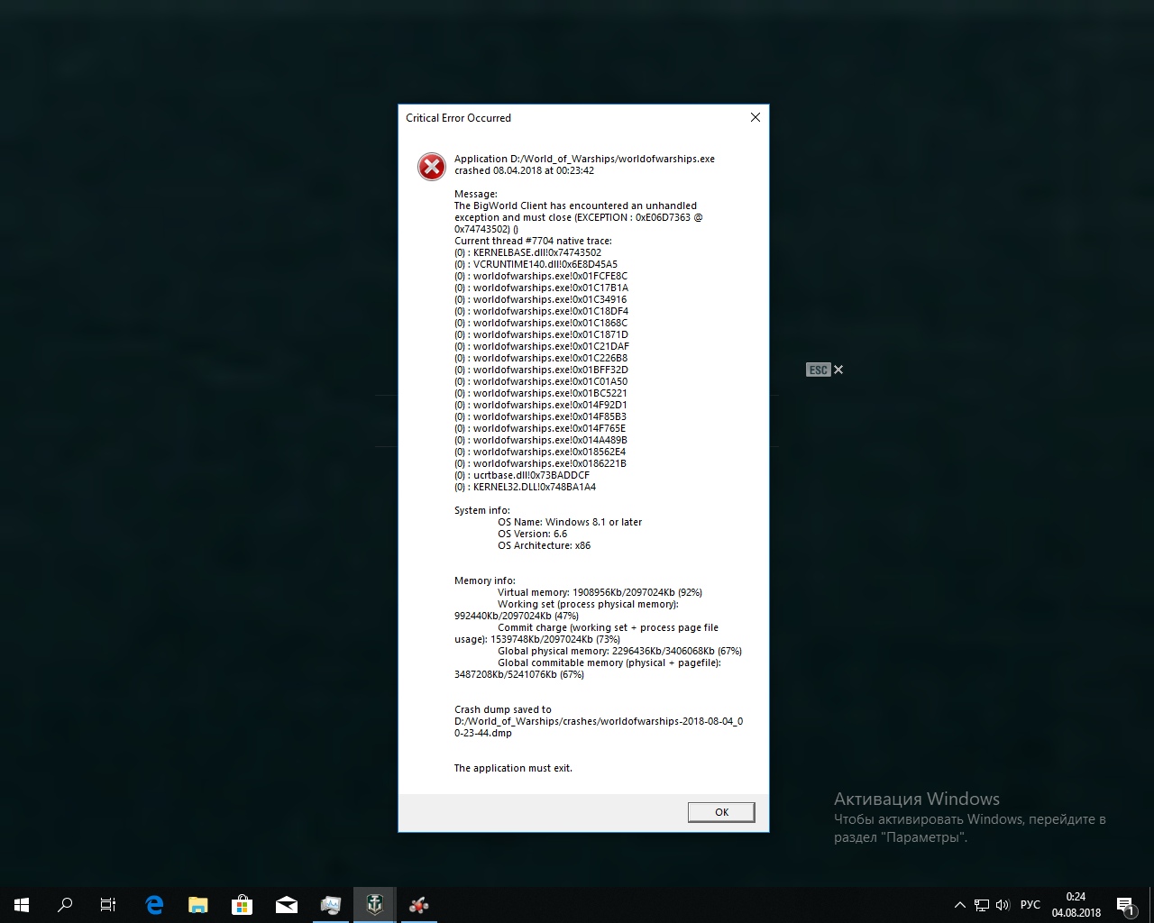The height and width of the screenshot is (923, 1154).
Task: Click the worldofwarships.exe!0x014F765E trace line
Action: coord(540,428)
